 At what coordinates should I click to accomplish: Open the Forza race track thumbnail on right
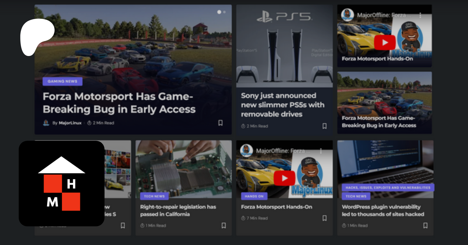pyautogui.click(x=385, y=103)
